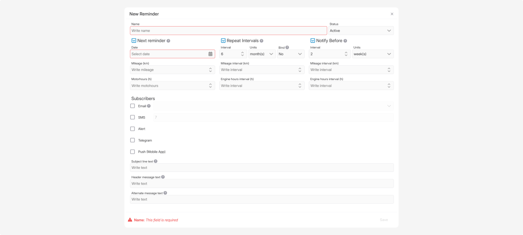Open Repeat Intervals units month(s) dropdown
Image resolution: width=523 pixels, height=235 pixels.
click(262, 54)
